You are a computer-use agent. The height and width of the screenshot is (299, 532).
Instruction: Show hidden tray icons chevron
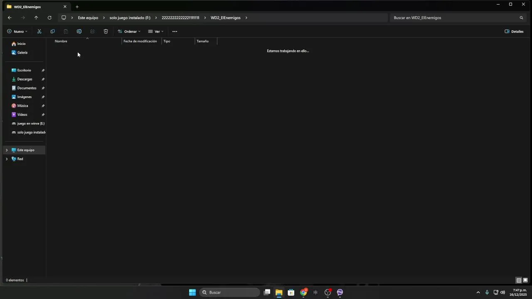[x=478, y=292]
